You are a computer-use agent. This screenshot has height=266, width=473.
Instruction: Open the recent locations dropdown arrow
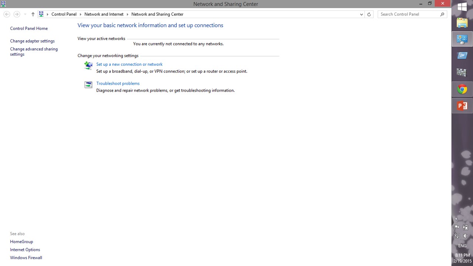25,14
